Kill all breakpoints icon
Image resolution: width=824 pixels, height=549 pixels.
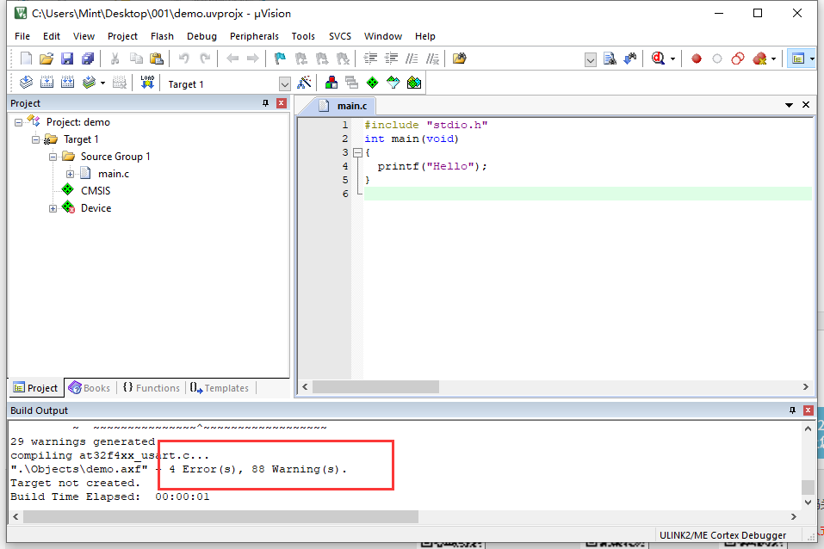(x=759, y=59)
